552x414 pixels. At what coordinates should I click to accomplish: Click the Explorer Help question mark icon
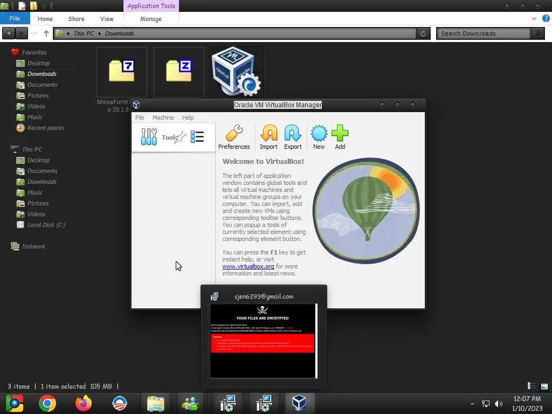point(546,19)
